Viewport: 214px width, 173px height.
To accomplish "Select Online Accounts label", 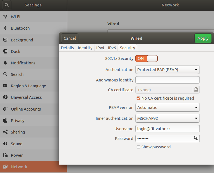I will click(26, 109).
